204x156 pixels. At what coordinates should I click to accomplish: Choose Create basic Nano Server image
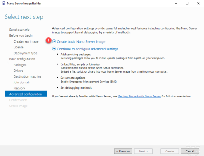coord(81,42)
